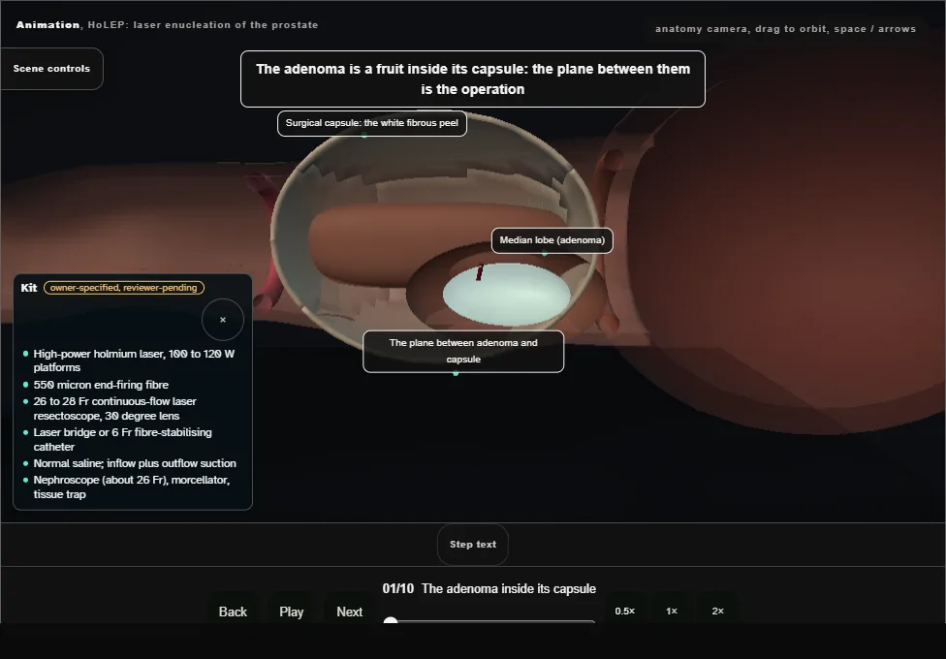Screen dimensions: 946x659
Task: Go Back to the previous step
Action: pos(233,612)
